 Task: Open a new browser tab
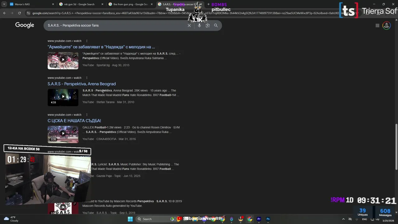[208, 4]
